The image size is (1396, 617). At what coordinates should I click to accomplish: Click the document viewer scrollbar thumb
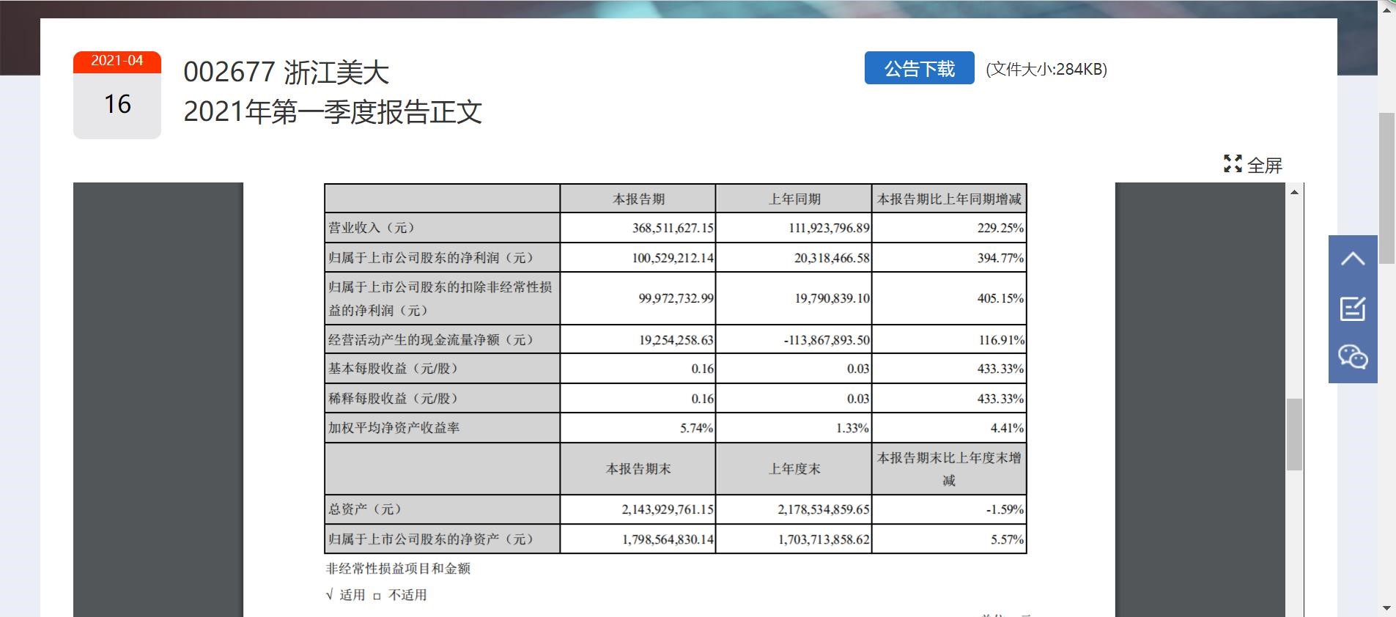[1294, 435]
